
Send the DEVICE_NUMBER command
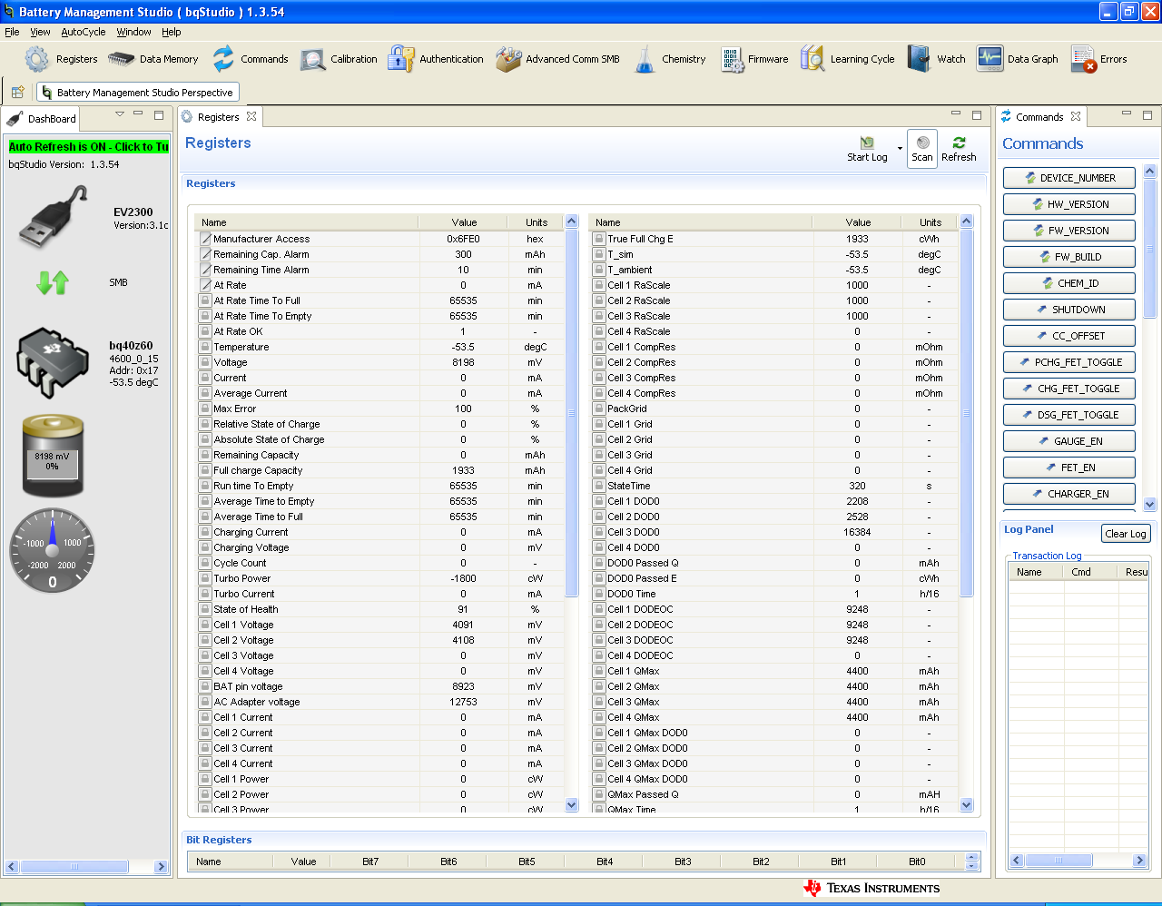coord(1069,178)
